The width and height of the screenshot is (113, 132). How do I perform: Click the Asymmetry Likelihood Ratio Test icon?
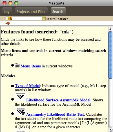click(21, 111)
